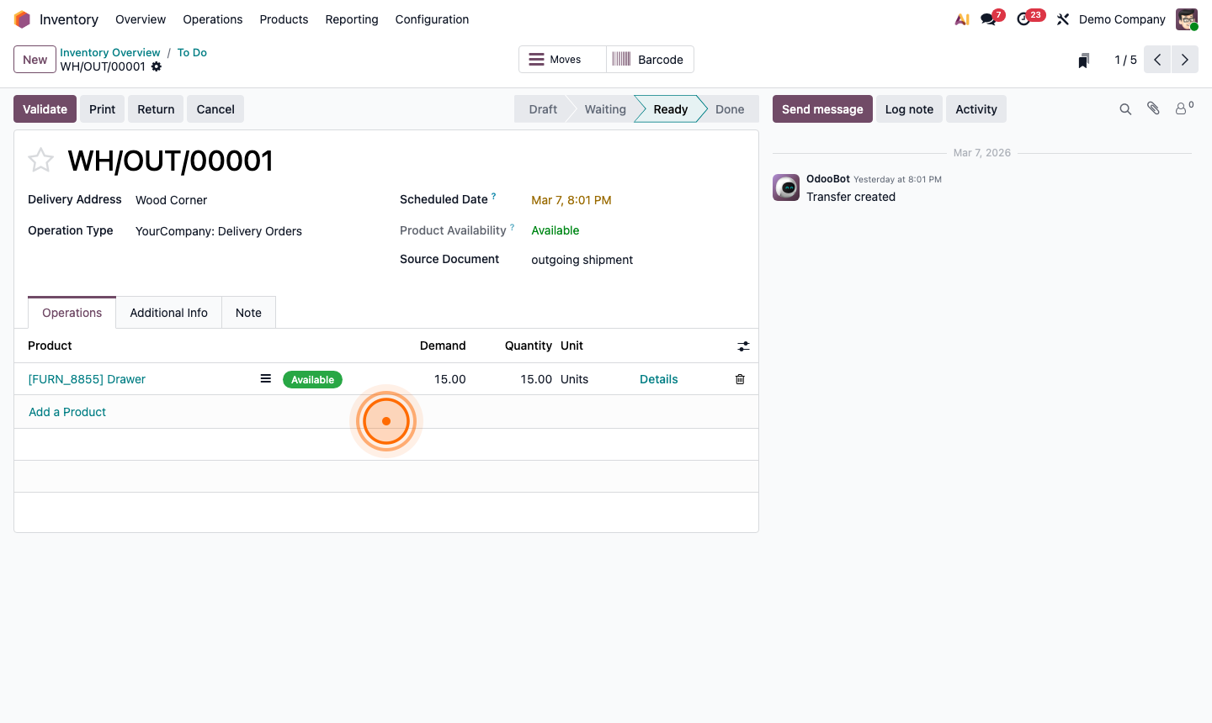1212x723 pixels.
Task: Open the gear actions menu beside the record name
Action: pyautogui.click(x=157, y=67)
